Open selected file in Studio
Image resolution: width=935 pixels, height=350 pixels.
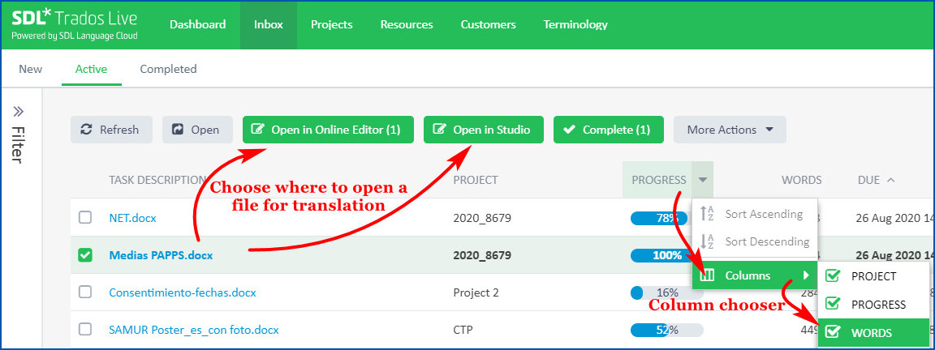483,130
